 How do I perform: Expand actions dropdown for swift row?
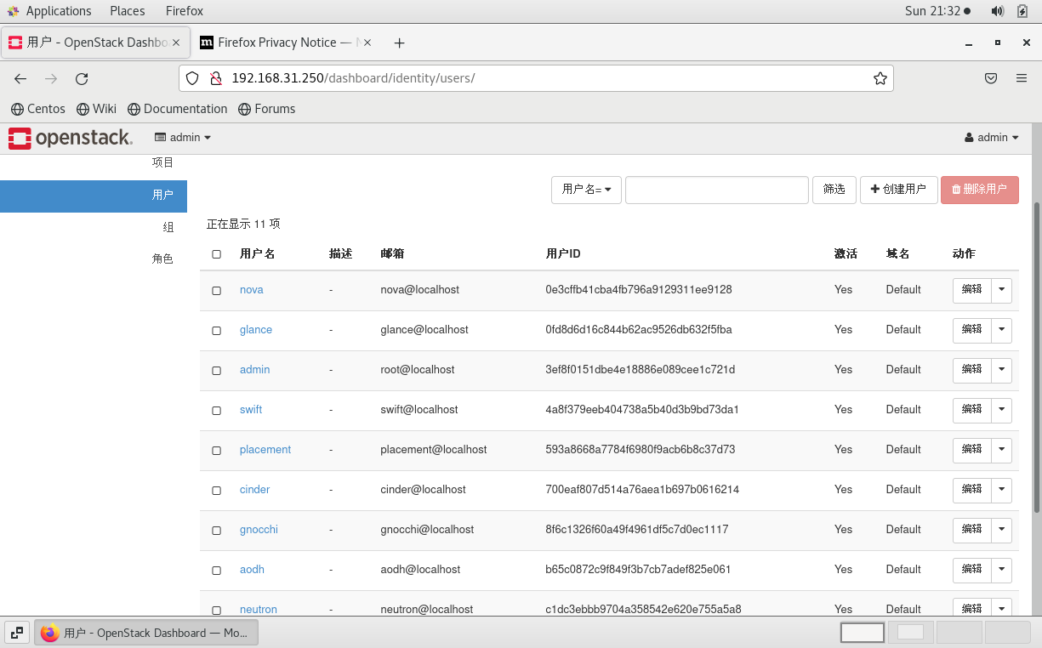1002,410
